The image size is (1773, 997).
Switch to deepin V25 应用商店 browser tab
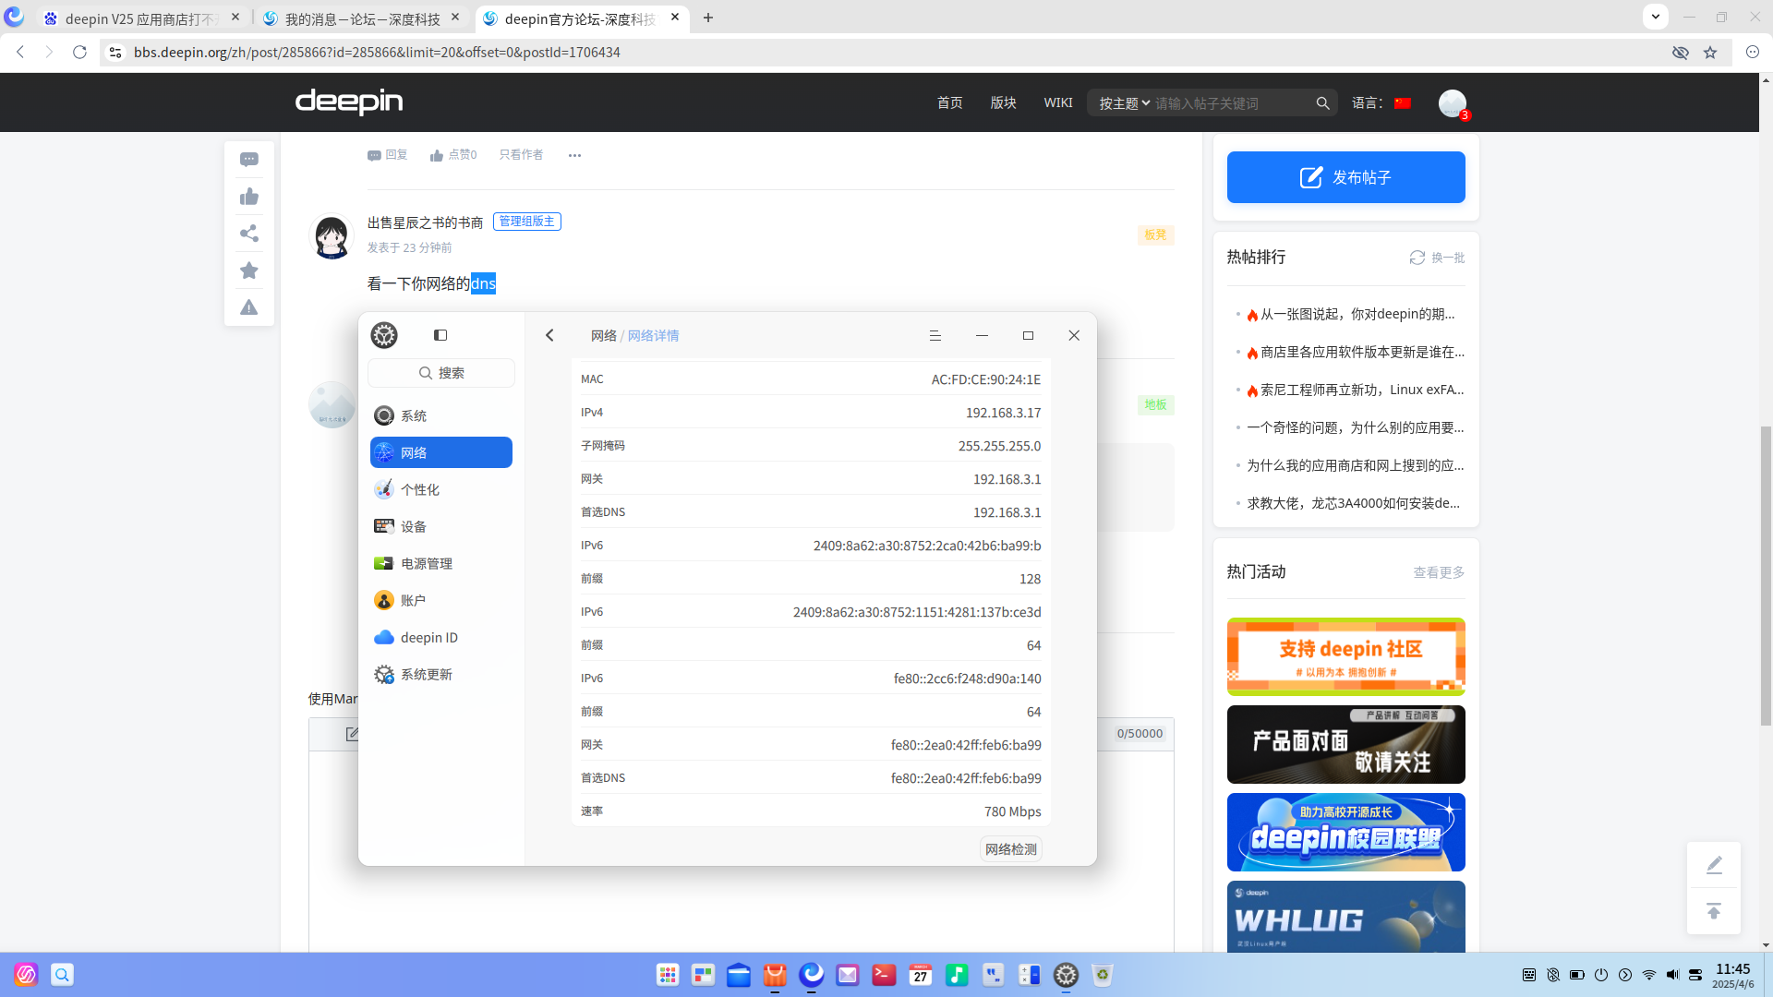click(143, 18)
